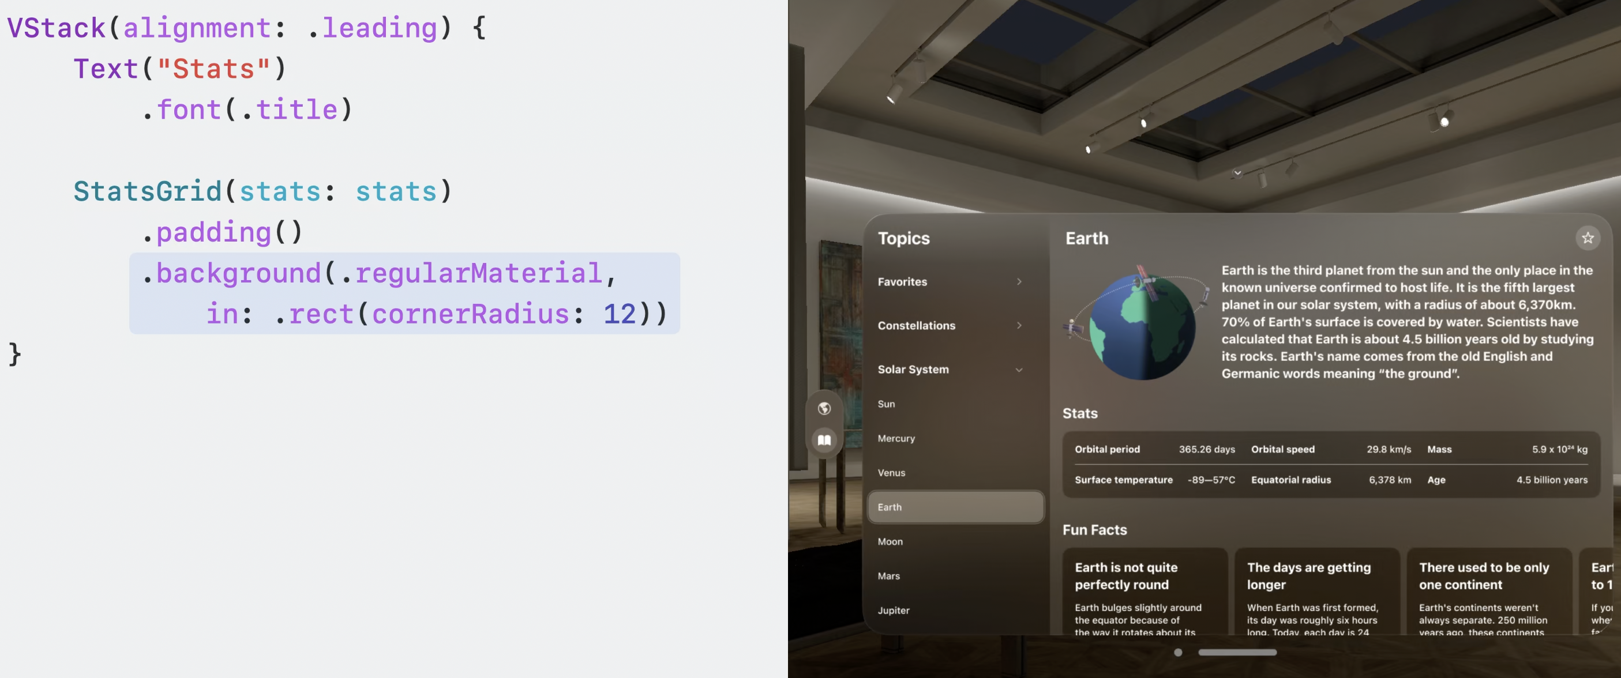This screenshot has width=1621, height=678.
Task: Expand the Favorites topic chevron
Action: click(x=1019, y=282)
